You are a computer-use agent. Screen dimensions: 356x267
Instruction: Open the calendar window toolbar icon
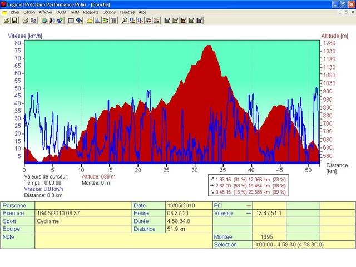[71, 21]
